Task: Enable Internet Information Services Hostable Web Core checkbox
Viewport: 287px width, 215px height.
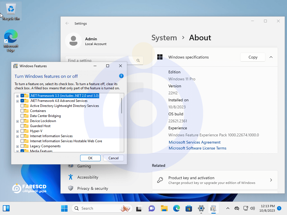Action: tap(22, 141)
